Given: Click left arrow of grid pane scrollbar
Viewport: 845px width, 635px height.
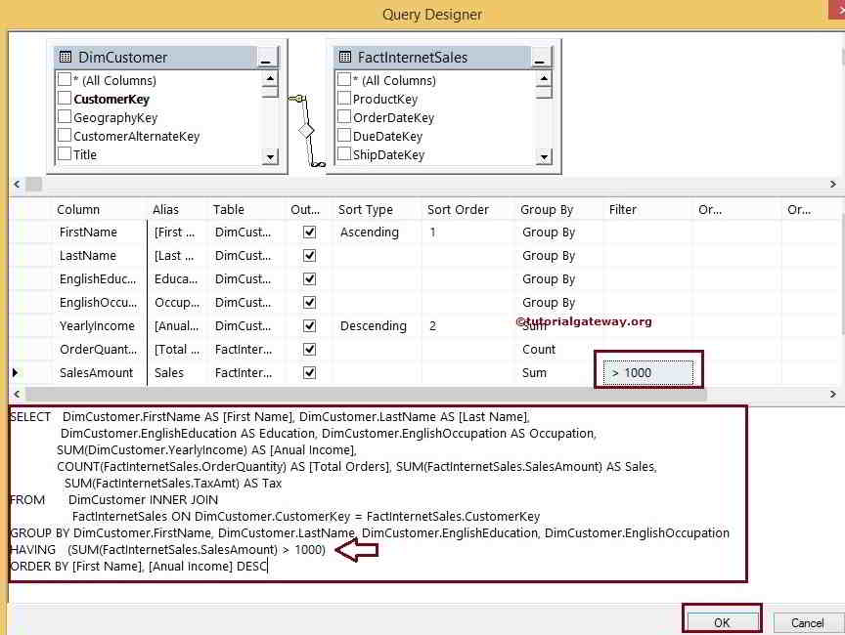Looking at the screenshot, I should tap(18, 394).
